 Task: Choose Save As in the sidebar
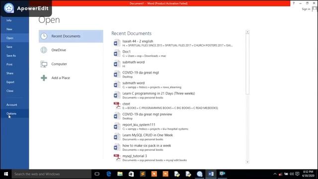[11, 56]
